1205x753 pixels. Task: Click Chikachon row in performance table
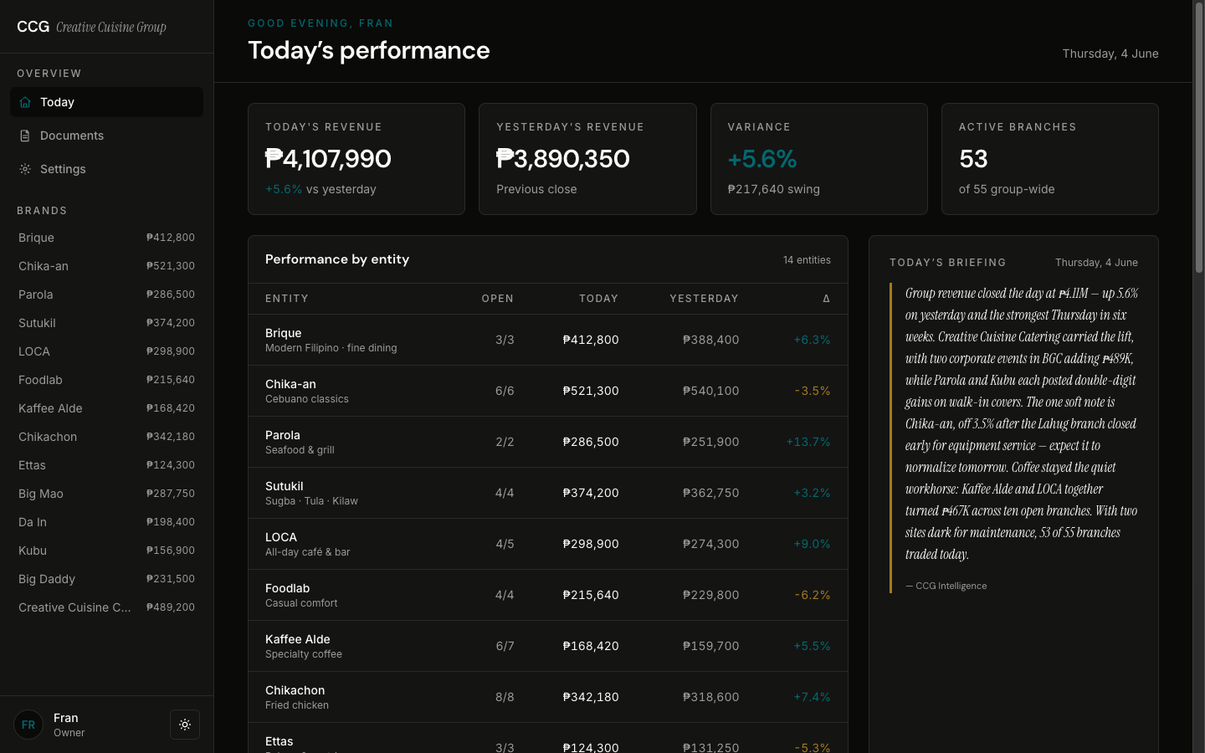(548, 697)
